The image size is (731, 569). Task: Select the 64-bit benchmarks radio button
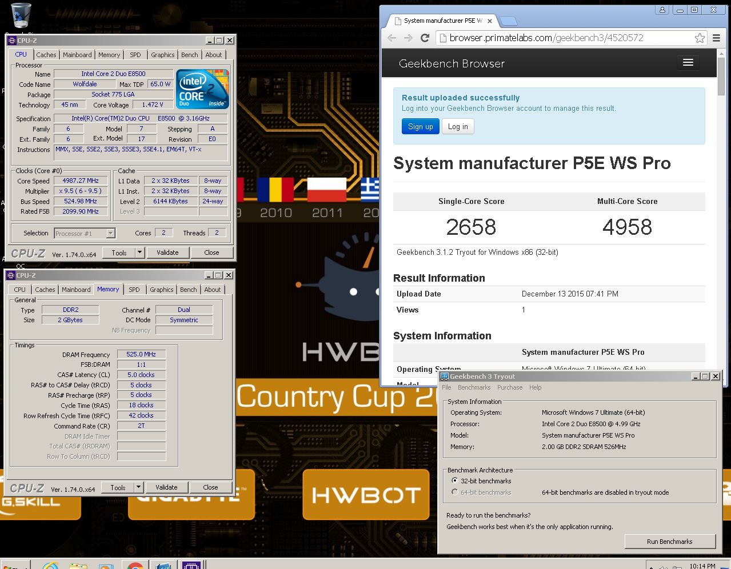coord(455,492)
